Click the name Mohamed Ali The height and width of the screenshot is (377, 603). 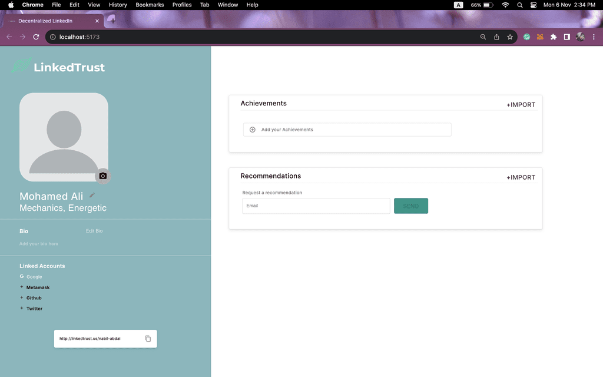click(x=51, y=196)
